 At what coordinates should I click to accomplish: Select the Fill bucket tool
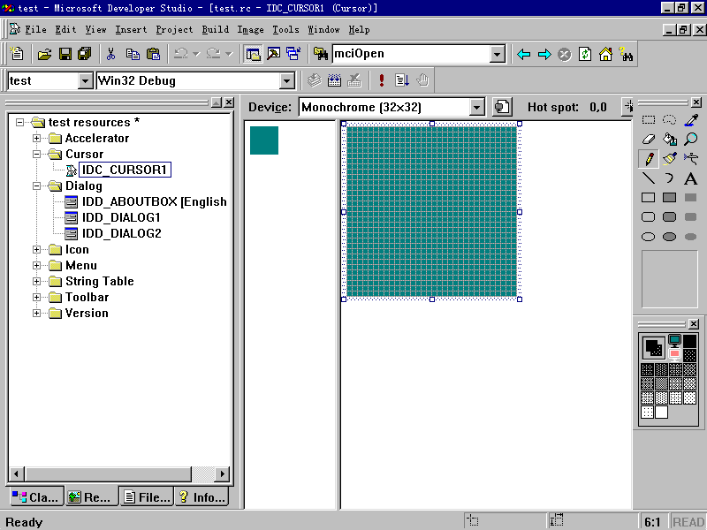669,140
